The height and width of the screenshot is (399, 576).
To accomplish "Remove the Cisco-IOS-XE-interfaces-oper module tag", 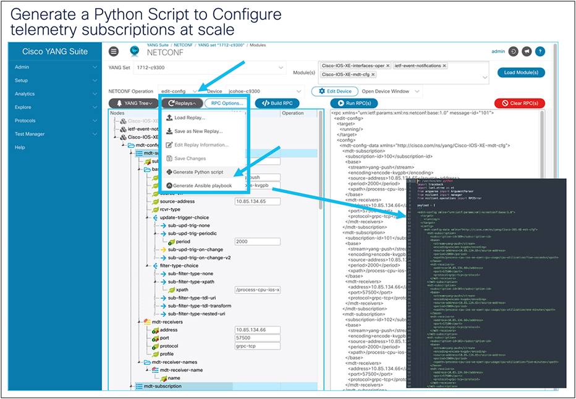I will [388, 66].
